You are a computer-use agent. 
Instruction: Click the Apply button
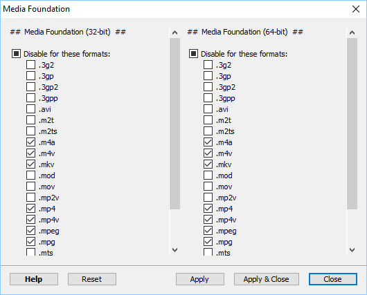200,279
